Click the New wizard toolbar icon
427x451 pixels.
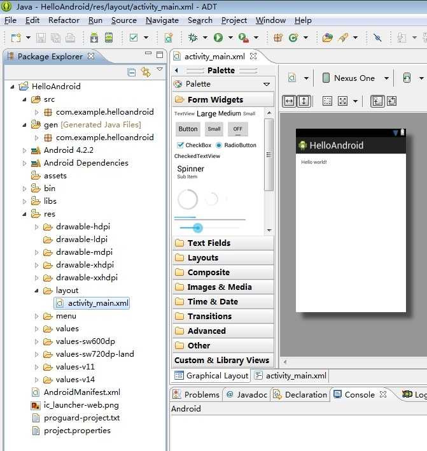[x=16, y=38]
